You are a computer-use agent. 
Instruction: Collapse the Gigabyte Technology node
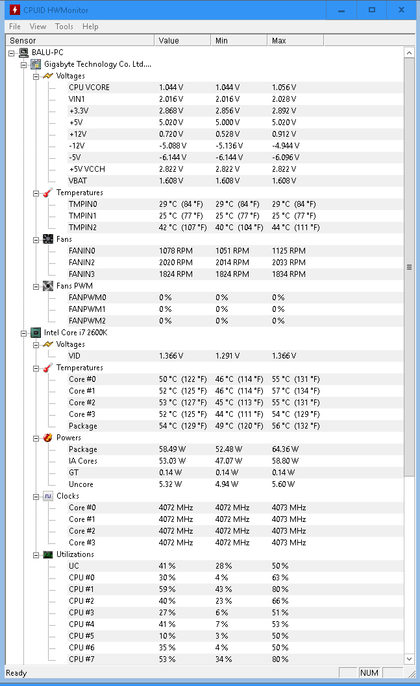pos(23,65)
